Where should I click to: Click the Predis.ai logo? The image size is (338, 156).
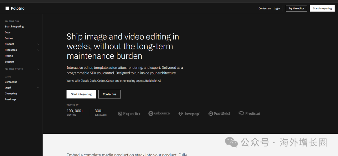pos(249,113)
